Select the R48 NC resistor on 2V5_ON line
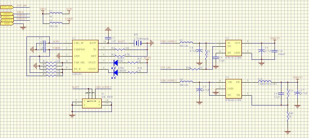This screenshot has width=309, height=138. pos(196,69)
